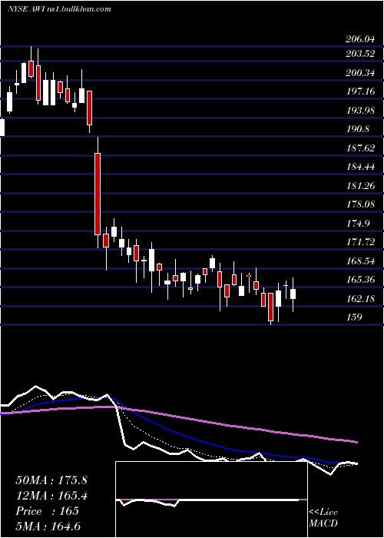The height and width of the screenshot is (538, 384).
Task: Click the 197.16 price axis label
Action: 360,91
